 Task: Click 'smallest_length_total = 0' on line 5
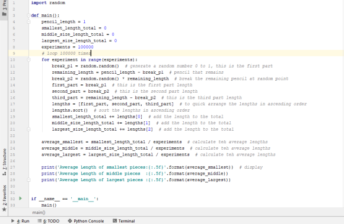tap(74, 28)
